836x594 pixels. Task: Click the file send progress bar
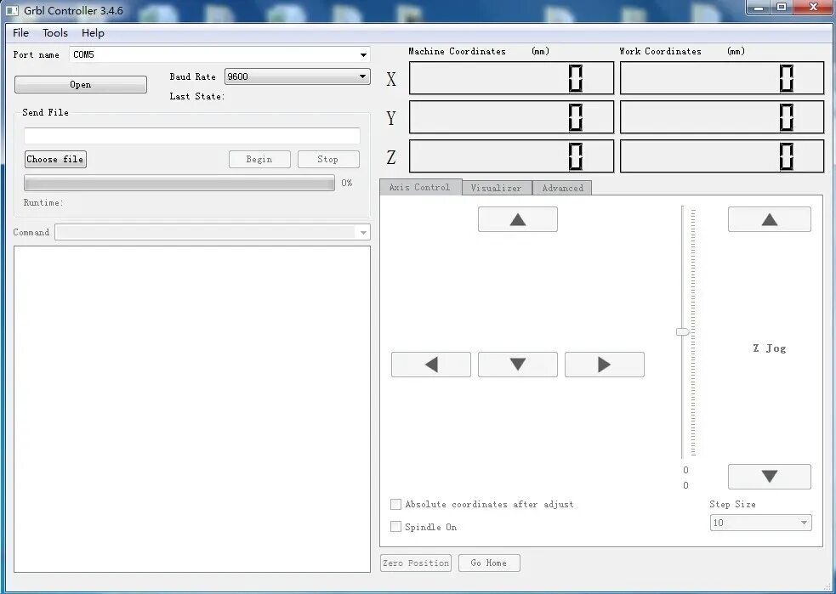pyautogui.click(x=179, y=184)
